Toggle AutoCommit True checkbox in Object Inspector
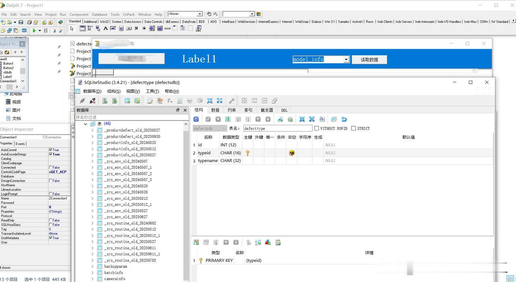 pos(51,150)
